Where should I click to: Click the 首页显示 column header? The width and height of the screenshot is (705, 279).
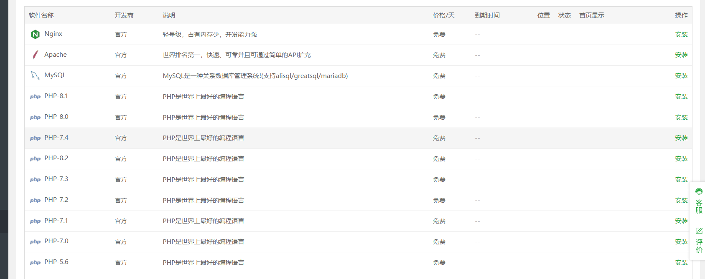592,15
